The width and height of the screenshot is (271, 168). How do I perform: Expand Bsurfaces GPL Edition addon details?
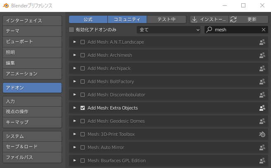pyautogui.click(x=75, y=161)
